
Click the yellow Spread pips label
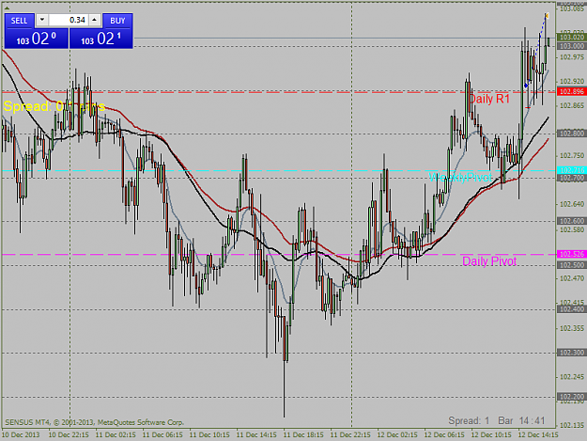(54, 106)
